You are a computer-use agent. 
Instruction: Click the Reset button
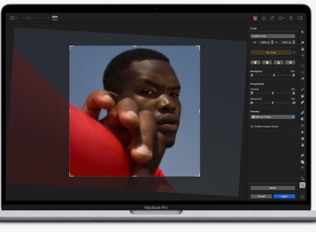[273, 188]
